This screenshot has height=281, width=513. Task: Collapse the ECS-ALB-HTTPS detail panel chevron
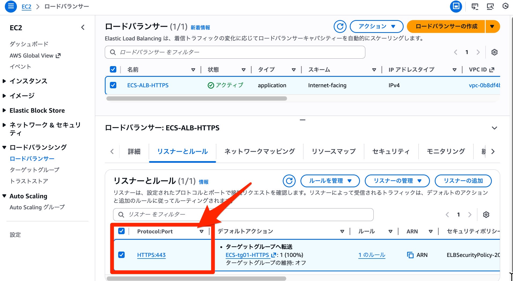[495, 128]
